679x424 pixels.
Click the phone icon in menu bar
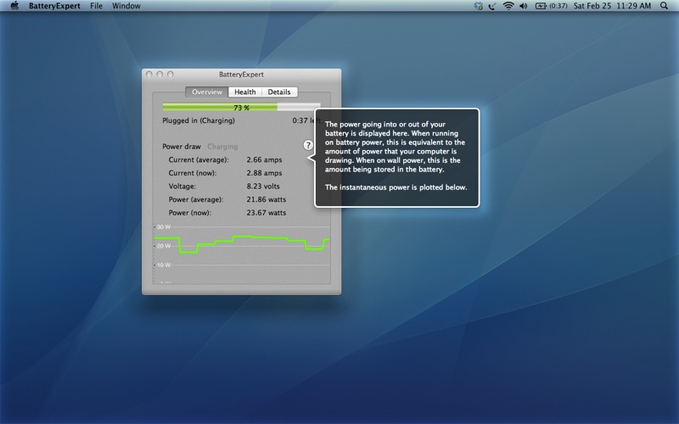(x=492, y=6)
